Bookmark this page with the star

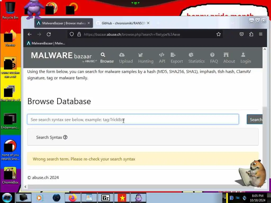click(x=218, y=34)
